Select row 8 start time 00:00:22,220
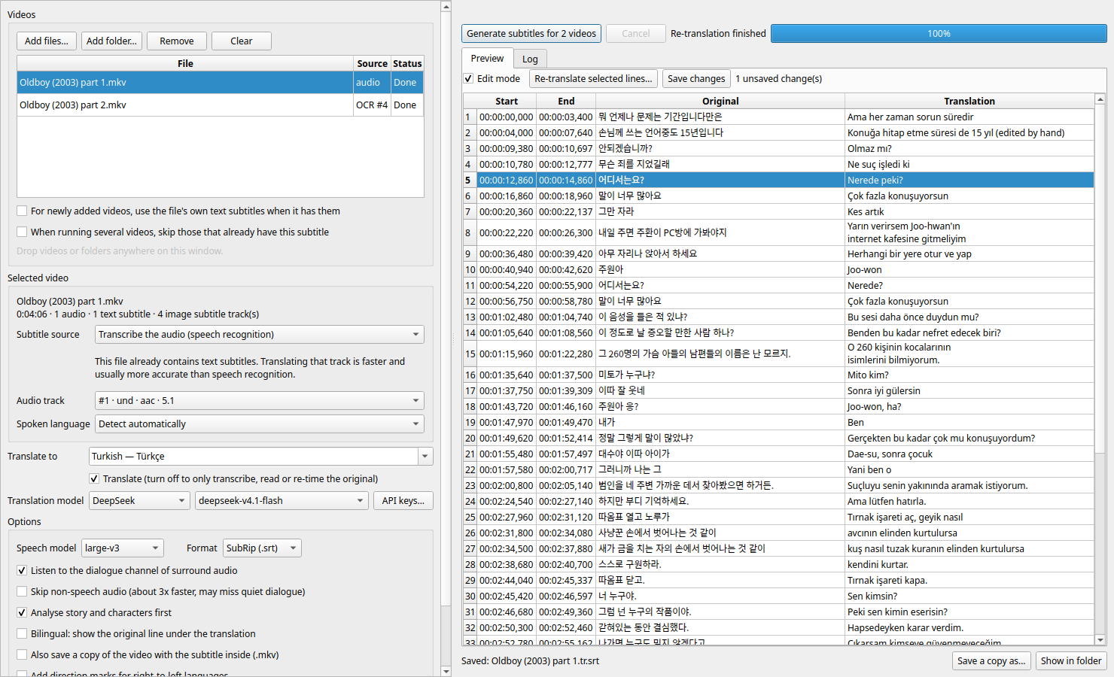The width and height of the screenshot is (1114, 677). coord(507,233)
